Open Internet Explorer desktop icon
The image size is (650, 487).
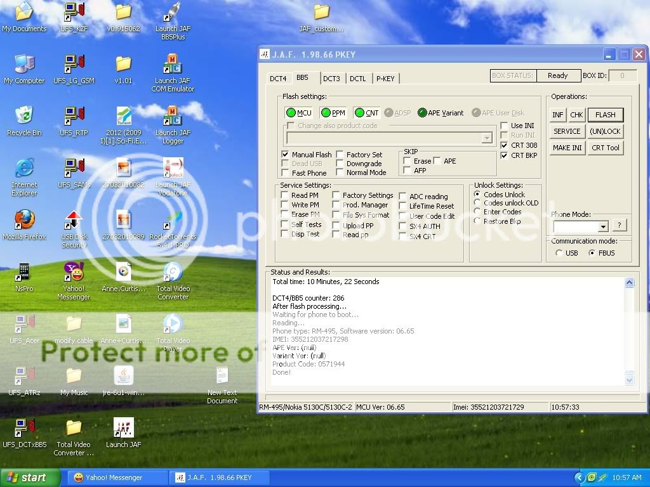[x=24, y=177]
